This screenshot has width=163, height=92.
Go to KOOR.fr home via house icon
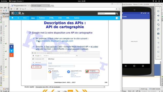[x=12, y=18]
